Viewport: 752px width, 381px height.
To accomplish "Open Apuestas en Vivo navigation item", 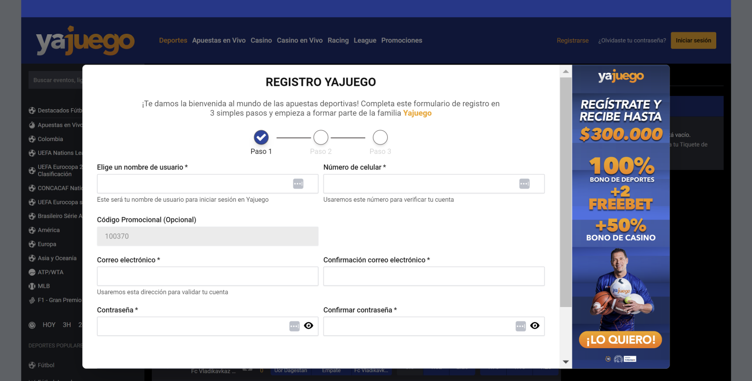I will tap(219, 41).
